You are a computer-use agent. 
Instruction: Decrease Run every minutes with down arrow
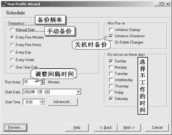point(42,83)
